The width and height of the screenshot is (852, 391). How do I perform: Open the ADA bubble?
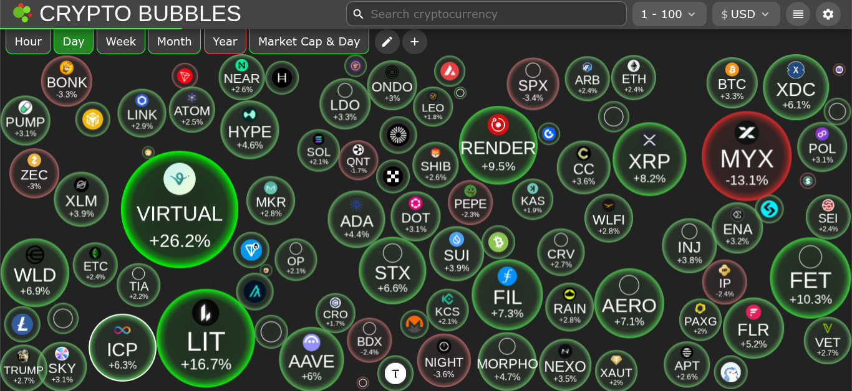[x=357, y=219]
